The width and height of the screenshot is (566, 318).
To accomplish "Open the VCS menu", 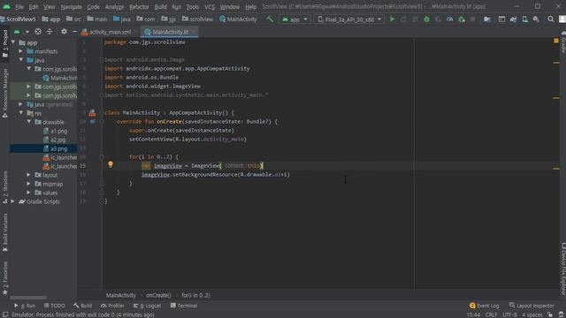I will click(x=210, y=7).
